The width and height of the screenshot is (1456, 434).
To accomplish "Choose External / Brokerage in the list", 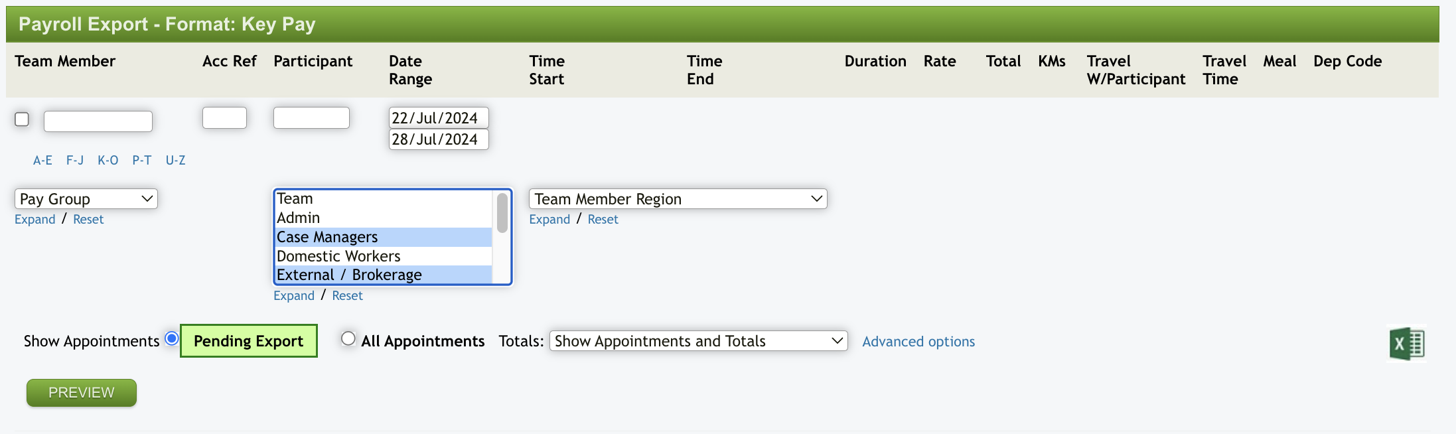I will tap(349, 275).
